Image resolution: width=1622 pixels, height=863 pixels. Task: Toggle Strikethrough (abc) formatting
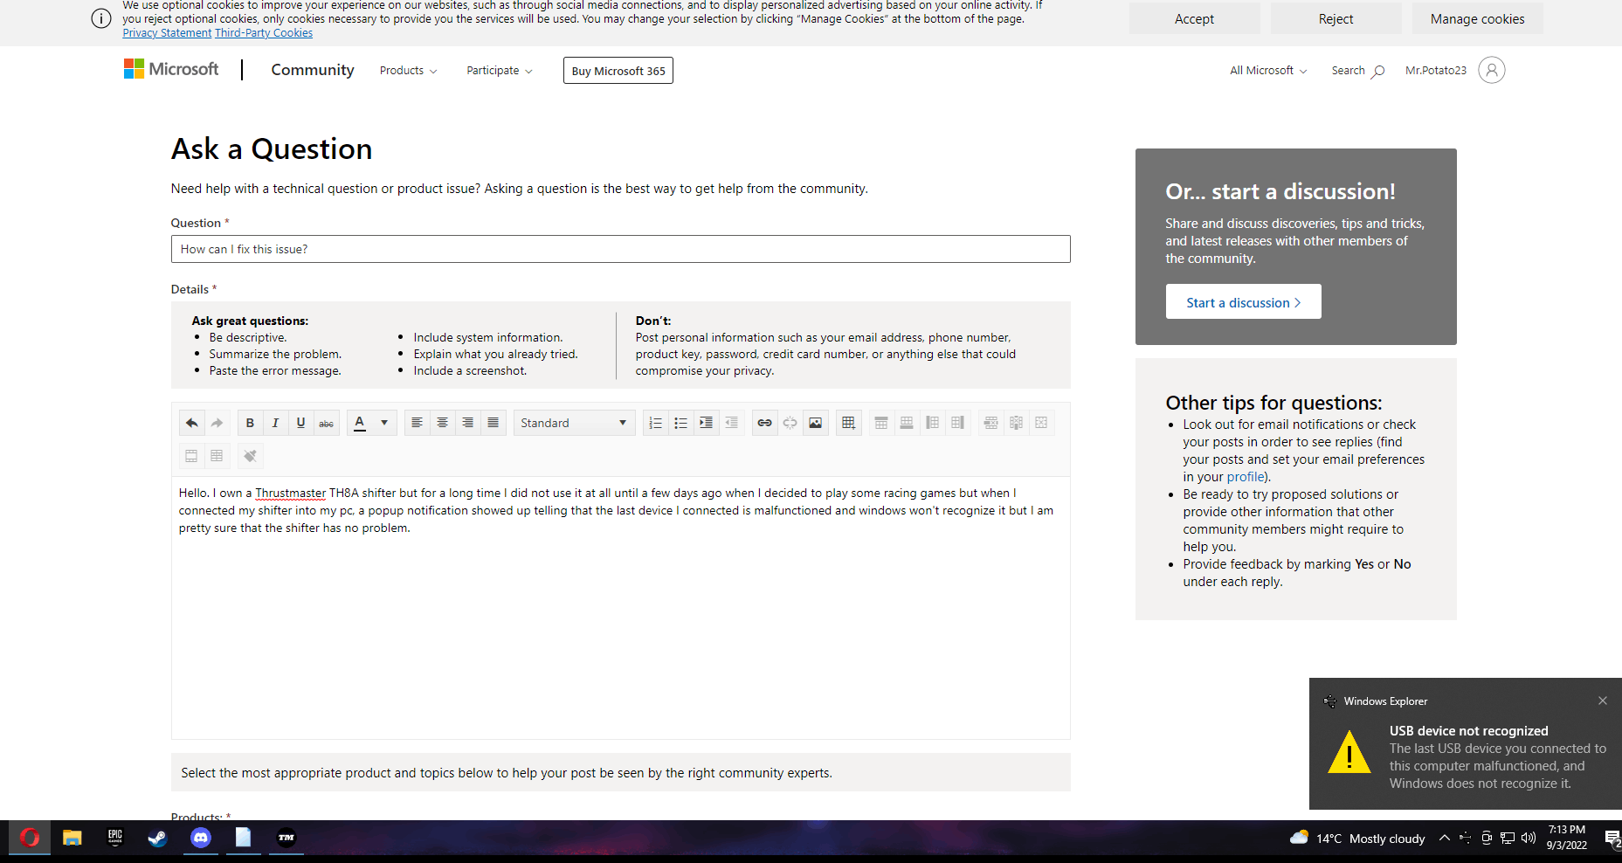[326, 423]
